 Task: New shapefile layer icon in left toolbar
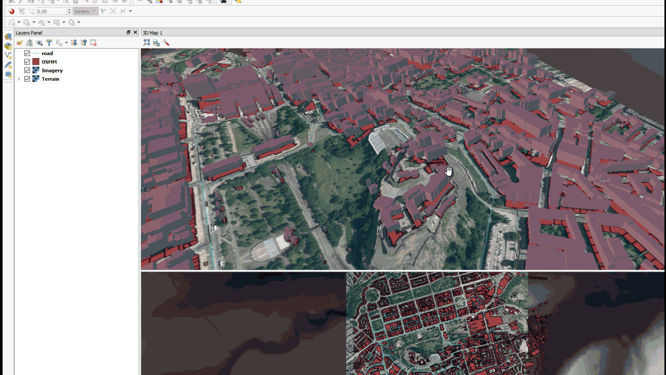click(8, 55)
